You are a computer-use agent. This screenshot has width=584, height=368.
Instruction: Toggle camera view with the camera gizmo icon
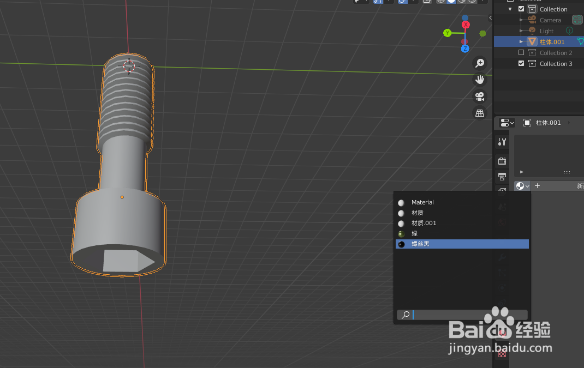(x=480, y=96)
